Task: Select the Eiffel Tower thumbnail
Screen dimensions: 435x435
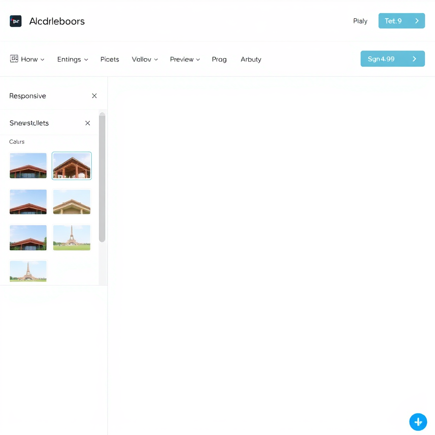Action: point(71,237)
